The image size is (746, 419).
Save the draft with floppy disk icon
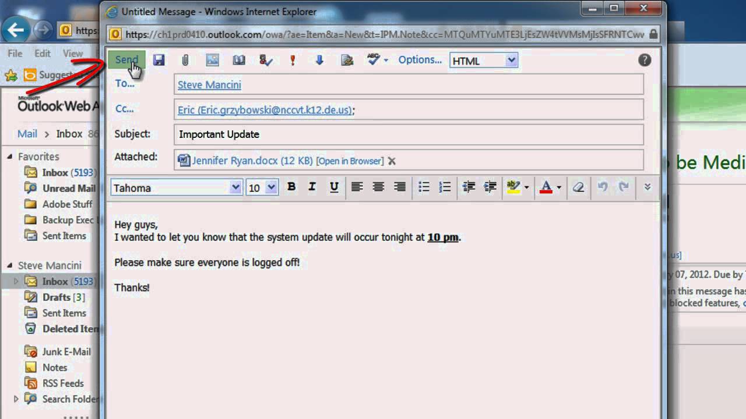[x=159, y=60]
